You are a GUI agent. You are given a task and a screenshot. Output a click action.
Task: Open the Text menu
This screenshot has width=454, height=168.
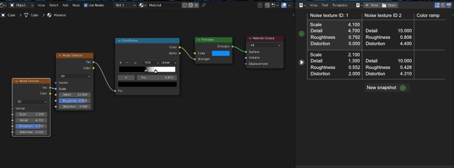pos(325,5)
